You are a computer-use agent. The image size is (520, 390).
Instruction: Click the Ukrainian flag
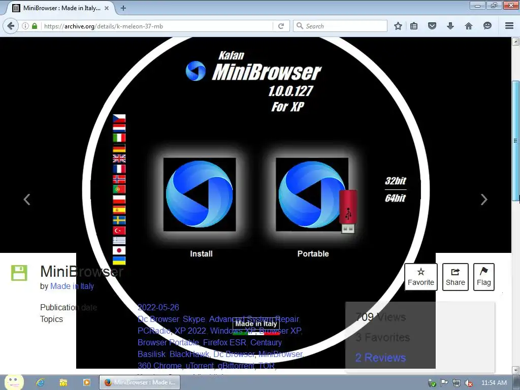(x=119, y=261)
